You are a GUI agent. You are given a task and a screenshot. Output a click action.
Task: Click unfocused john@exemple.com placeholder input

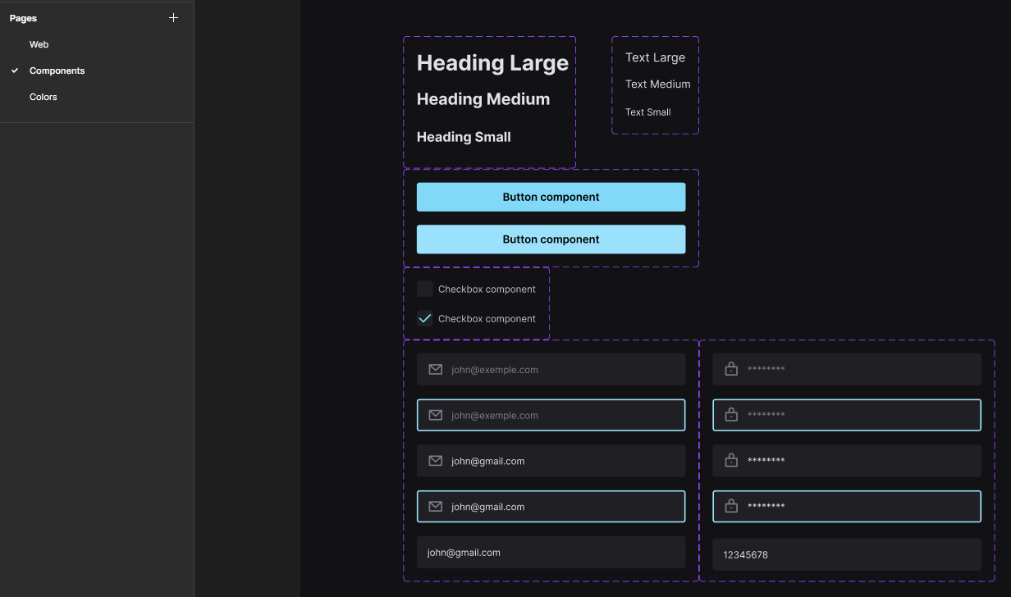(551, 370)
